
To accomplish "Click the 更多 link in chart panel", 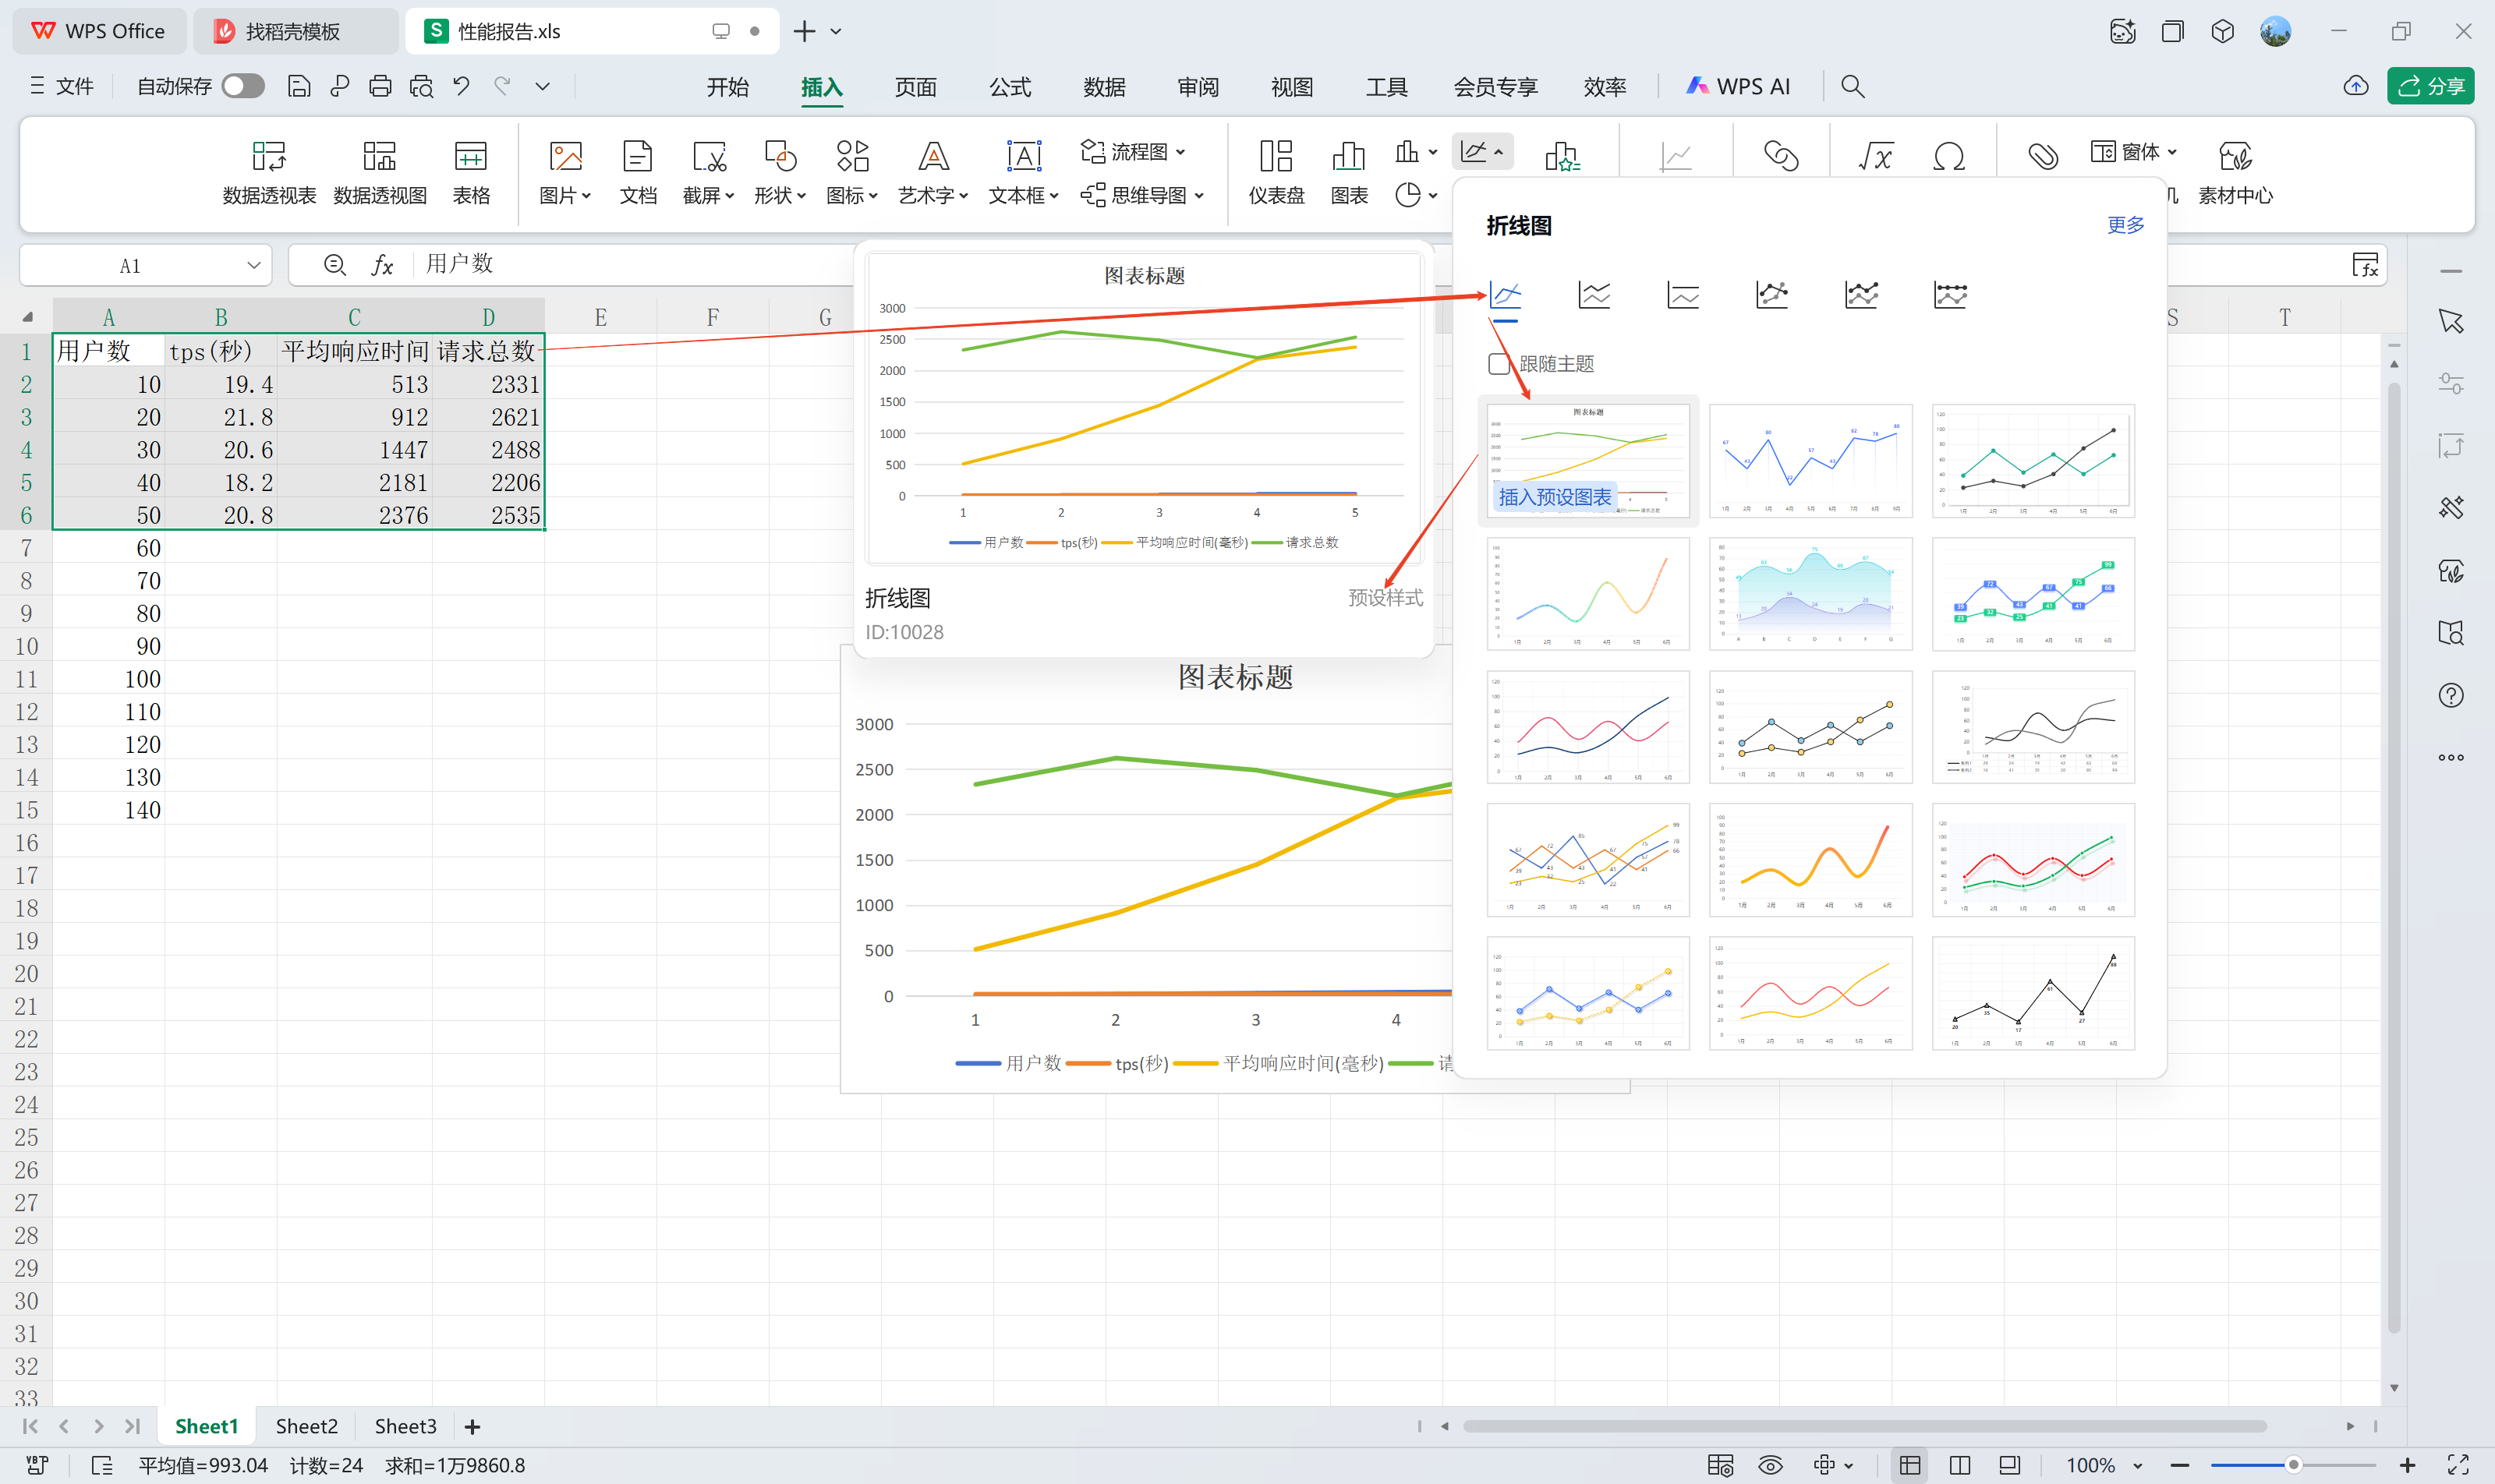I will pyautogui.click(x=2125, y=225).
